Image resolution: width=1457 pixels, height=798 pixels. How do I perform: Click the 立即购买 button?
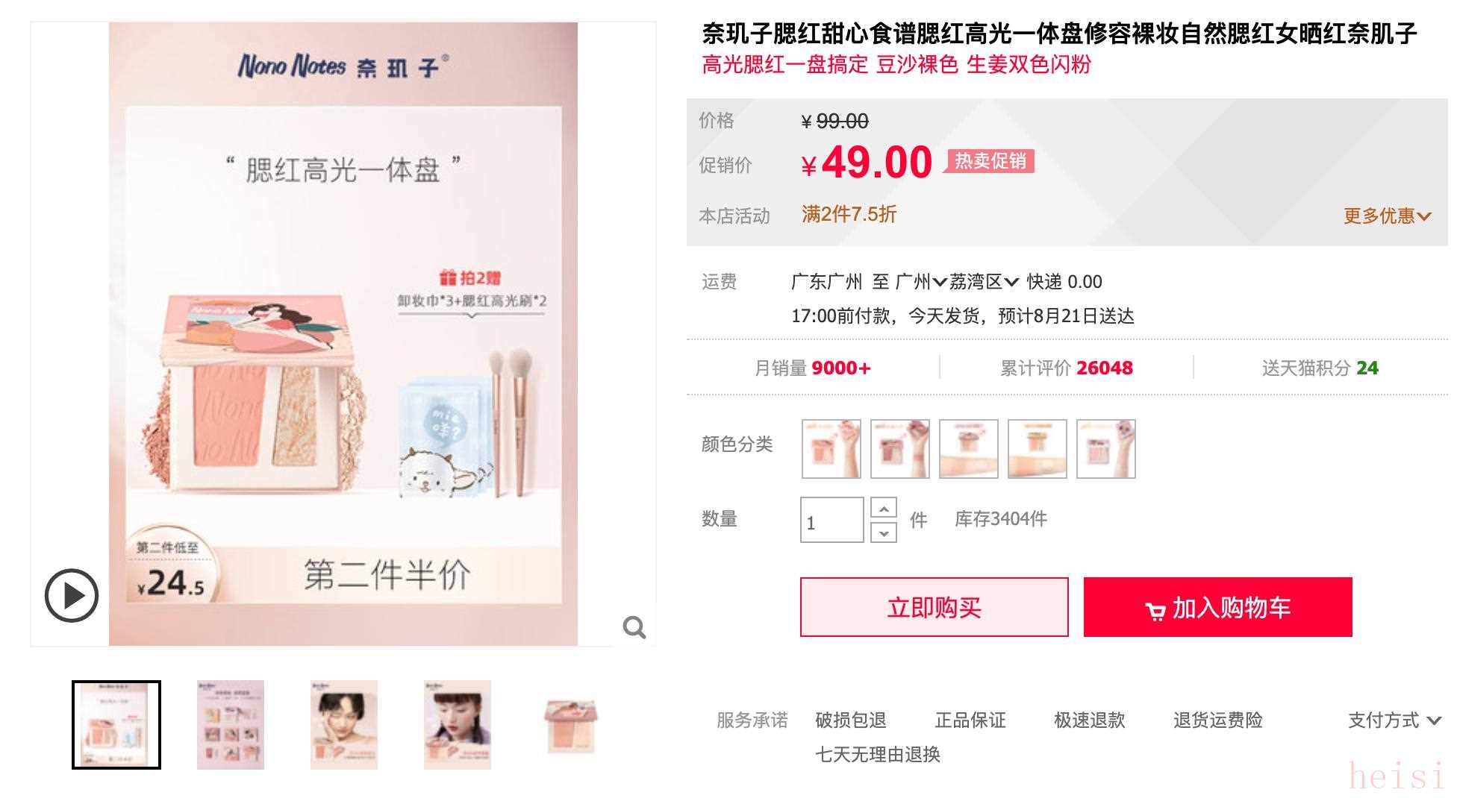click(x=934, y=607)
